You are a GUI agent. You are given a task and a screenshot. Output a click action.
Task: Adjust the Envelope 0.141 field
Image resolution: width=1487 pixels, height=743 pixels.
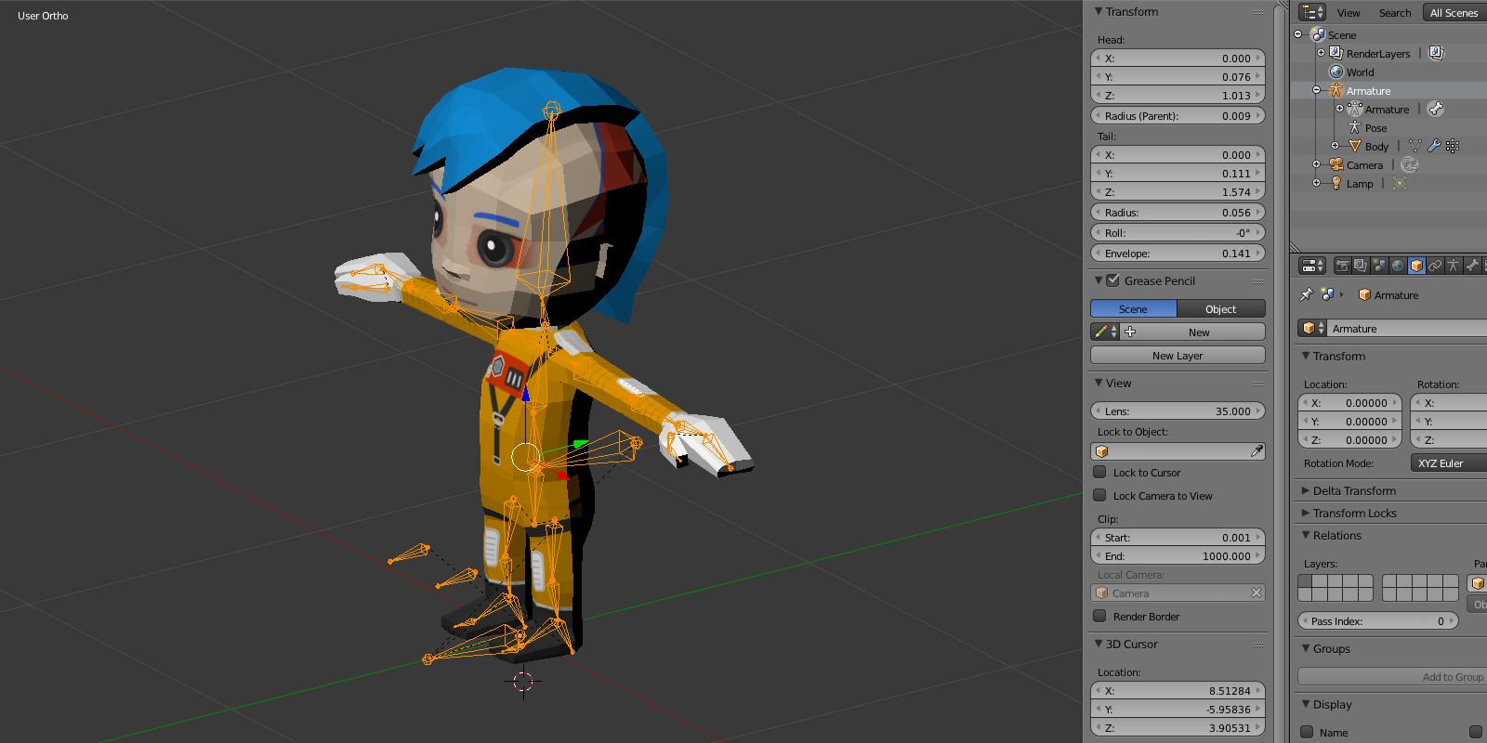pos(1178,253)
